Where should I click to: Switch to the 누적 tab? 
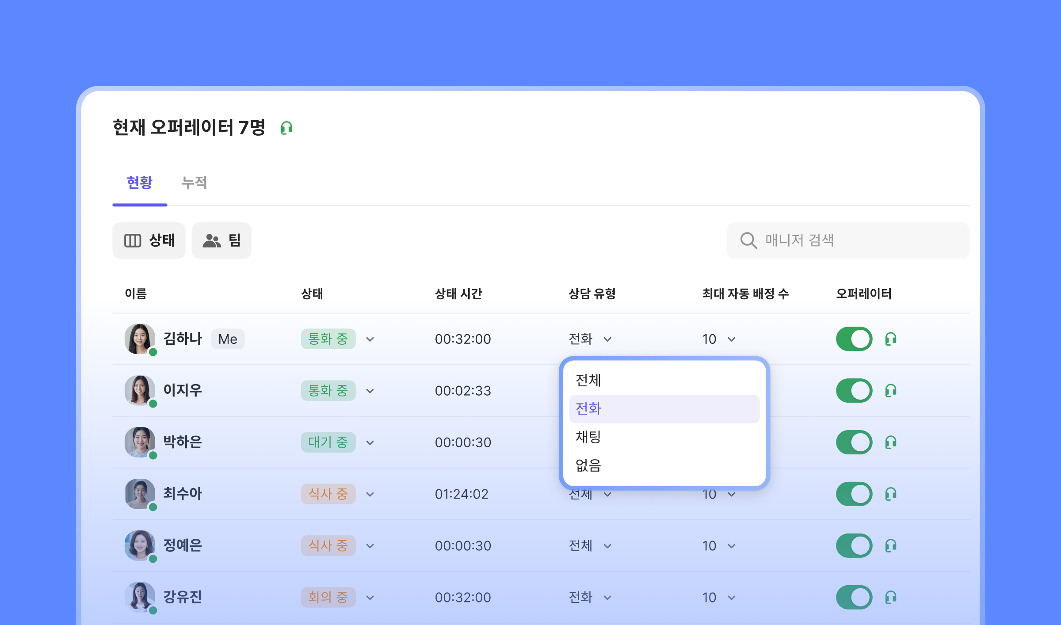click(x=194, y=183)
